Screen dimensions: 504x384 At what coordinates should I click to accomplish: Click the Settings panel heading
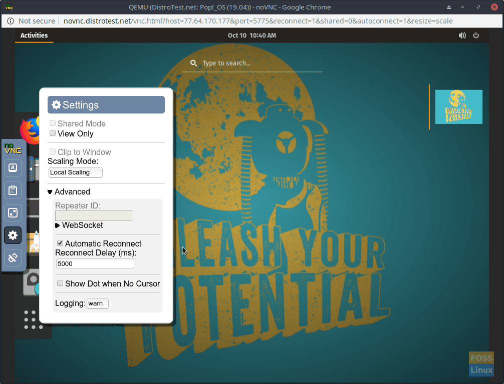106,104
